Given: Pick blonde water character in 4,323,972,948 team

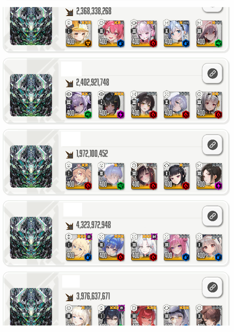Looking at the screenshot, I should [x=79, y=247].
